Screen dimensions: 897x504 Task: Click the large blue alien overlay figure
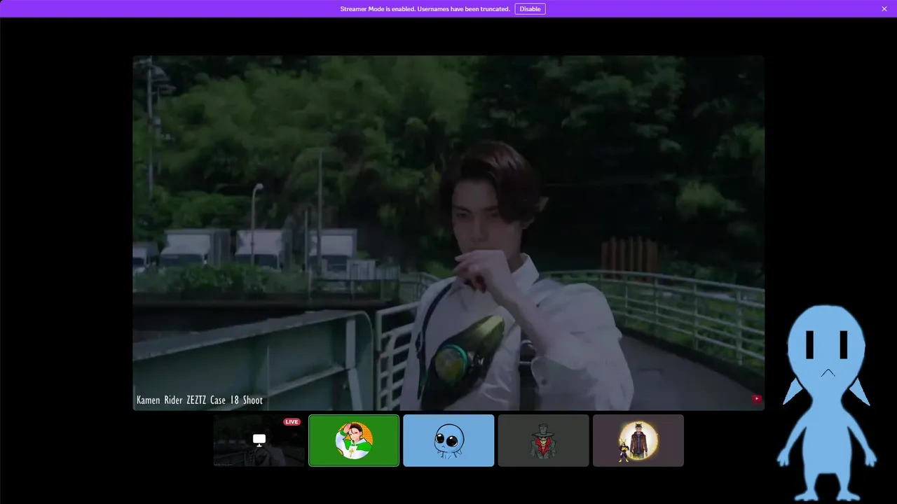point(827,402)
